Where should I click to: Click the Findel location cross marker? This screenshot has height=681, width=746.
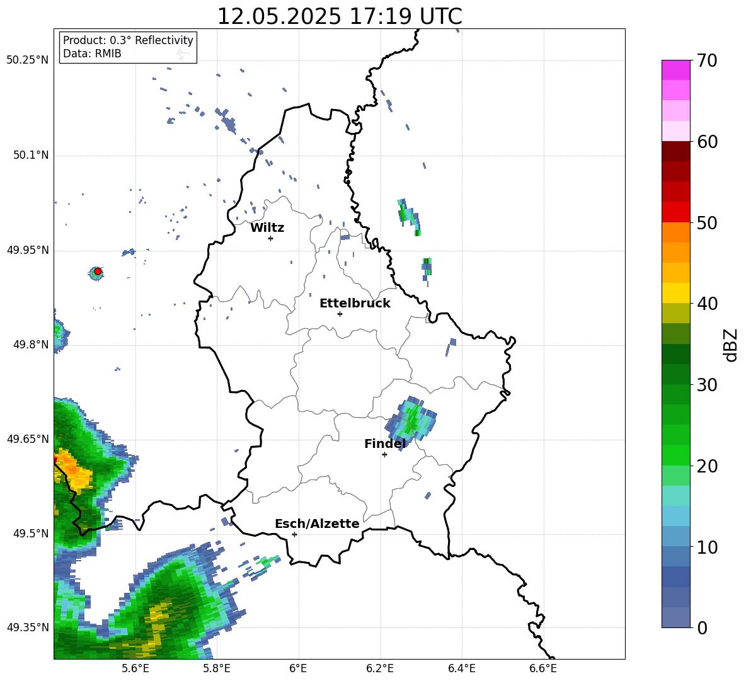(x=384, y=455)
